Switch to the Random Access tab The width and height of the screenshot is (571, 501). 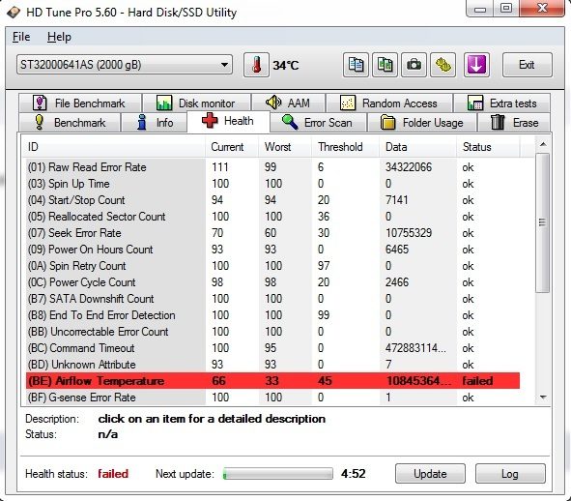[389, 103]
